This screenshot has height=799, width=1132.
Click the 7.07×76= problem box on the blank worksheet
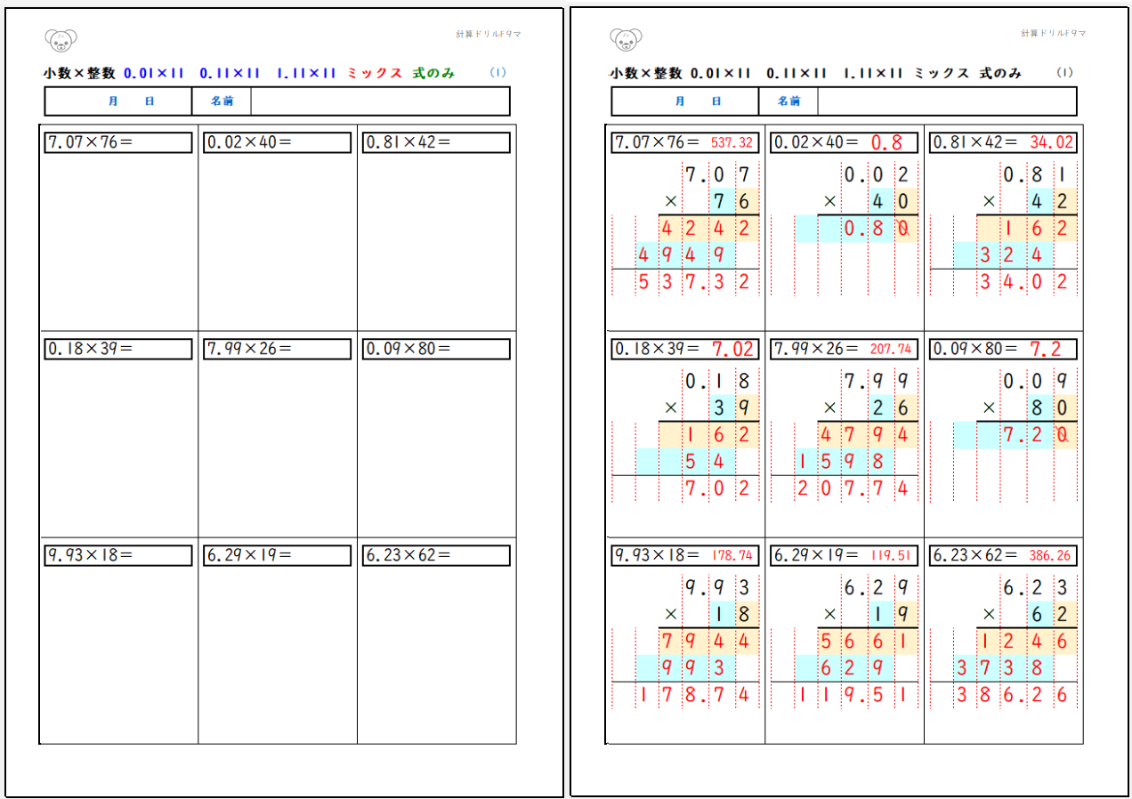(x=118, y=142)
